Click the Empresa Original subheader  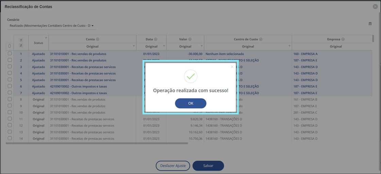tap(336, 47)
